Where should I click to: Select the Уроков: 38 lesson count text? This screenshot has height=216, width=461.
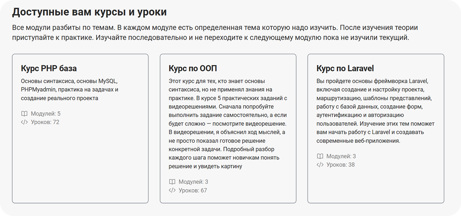click(340, 165)
